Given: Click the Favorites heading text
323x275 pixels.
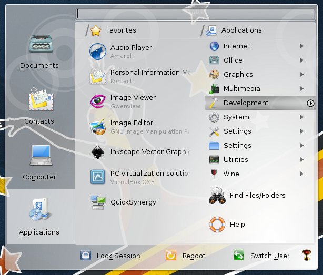Looking at the screenshot, I should coord(121,30).
